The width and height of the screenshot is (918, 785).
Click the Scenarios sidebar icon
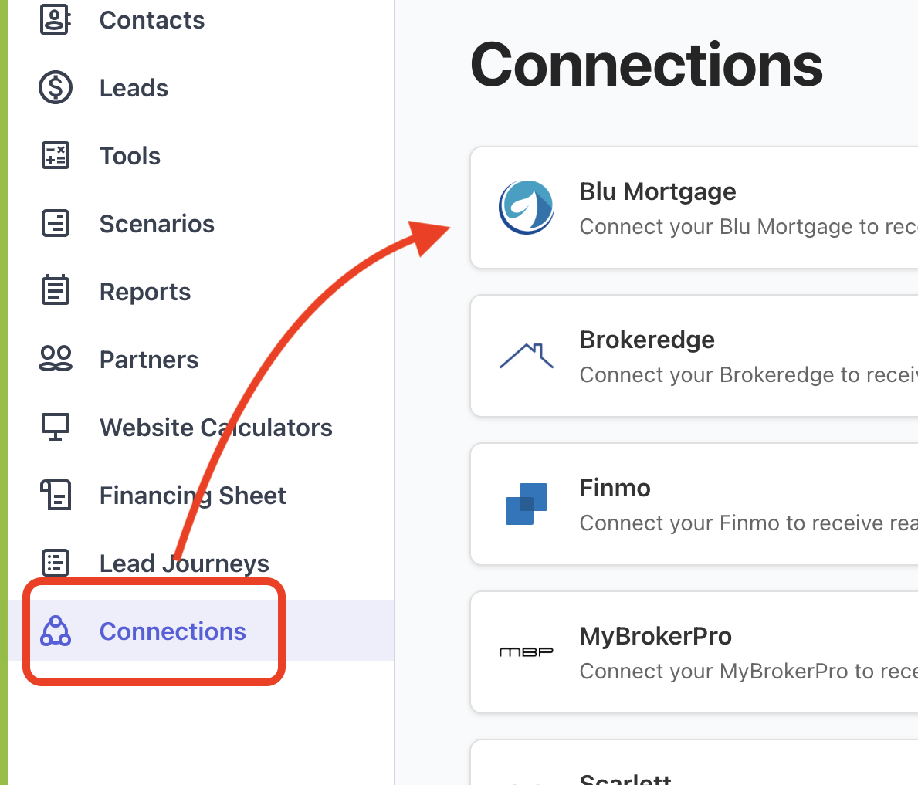[56, 224]
